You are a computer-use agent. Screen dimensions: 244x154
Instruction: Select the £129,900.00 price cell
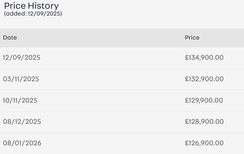click(x=204, y=100)
